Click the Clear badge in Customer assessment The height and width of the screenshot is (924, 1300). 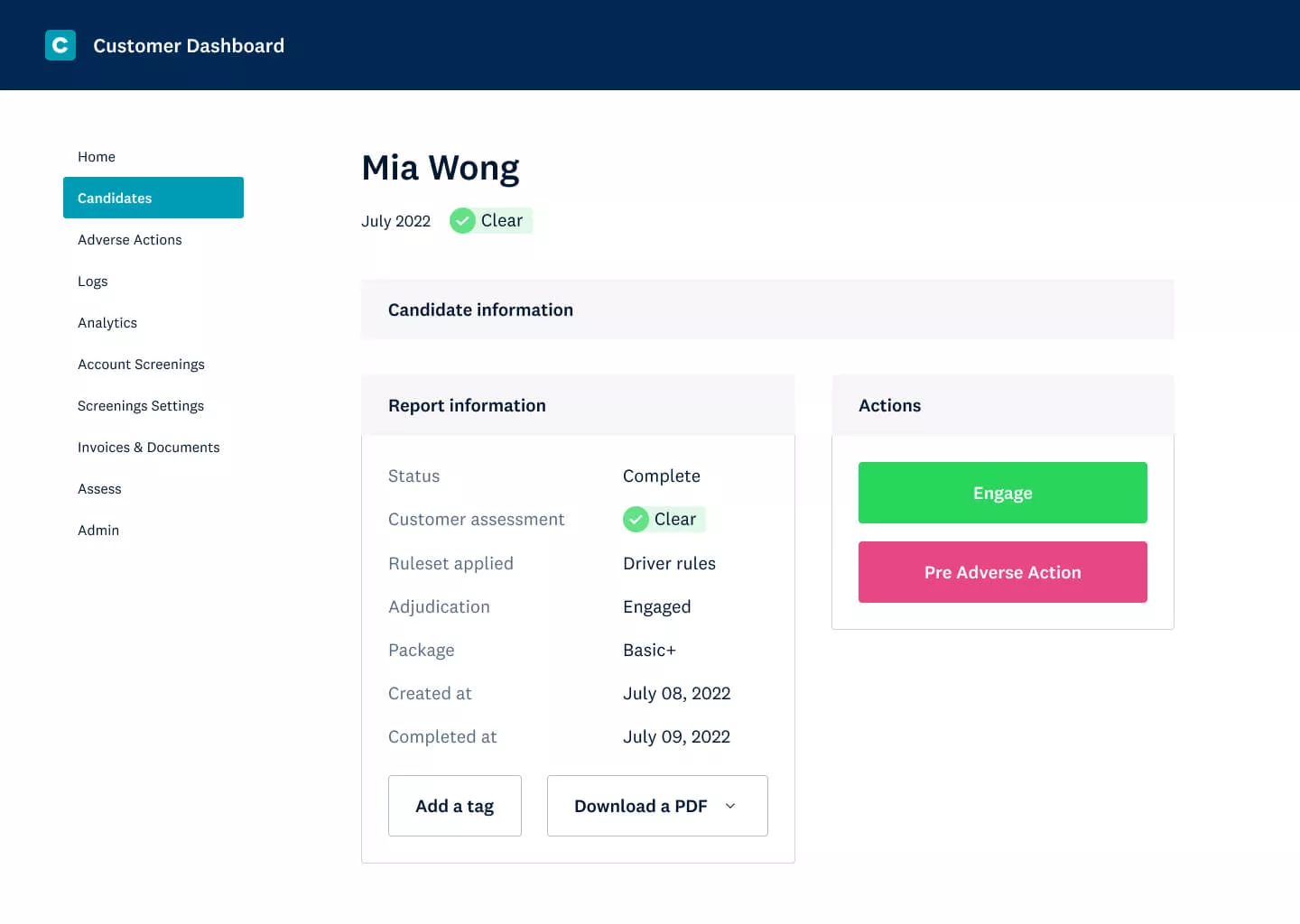[664, 519]
